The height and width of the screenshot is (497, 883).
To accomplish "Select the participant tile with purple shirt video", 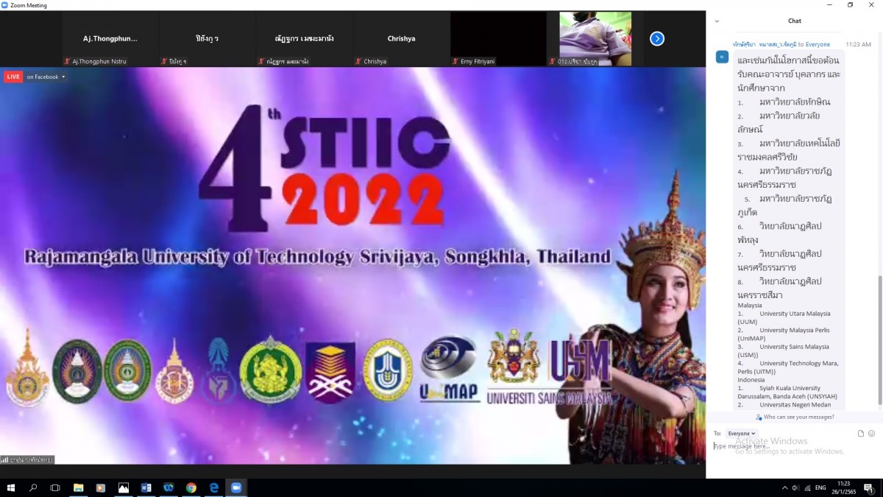I will (x=595, y=39).
